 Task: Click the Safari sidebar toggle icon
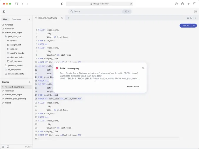pos(16,4)
